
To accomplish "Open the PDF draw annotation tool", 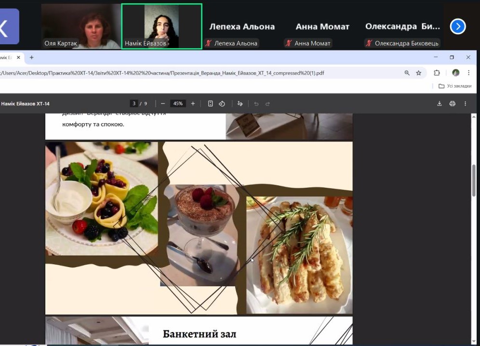I will click(240, 103).
